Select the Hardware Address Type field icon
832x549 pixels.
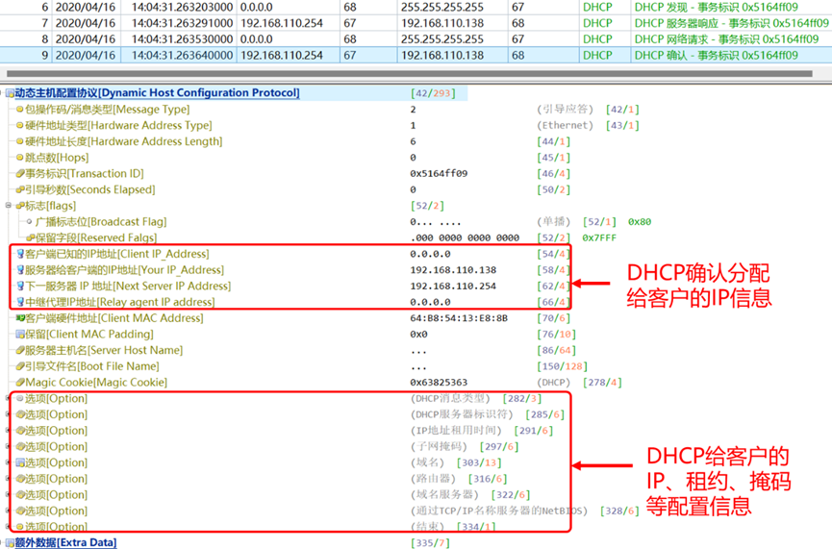click(x=19, y=126)
